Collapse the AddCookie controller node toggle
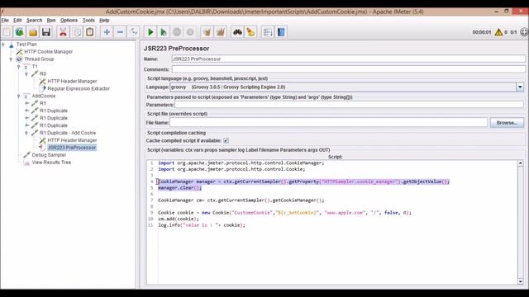 click(19, 96)
